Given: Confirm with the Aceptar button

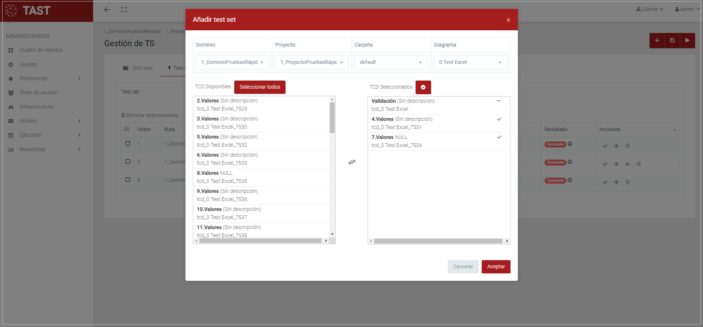Looking at the screenshot, I should 496,267.
